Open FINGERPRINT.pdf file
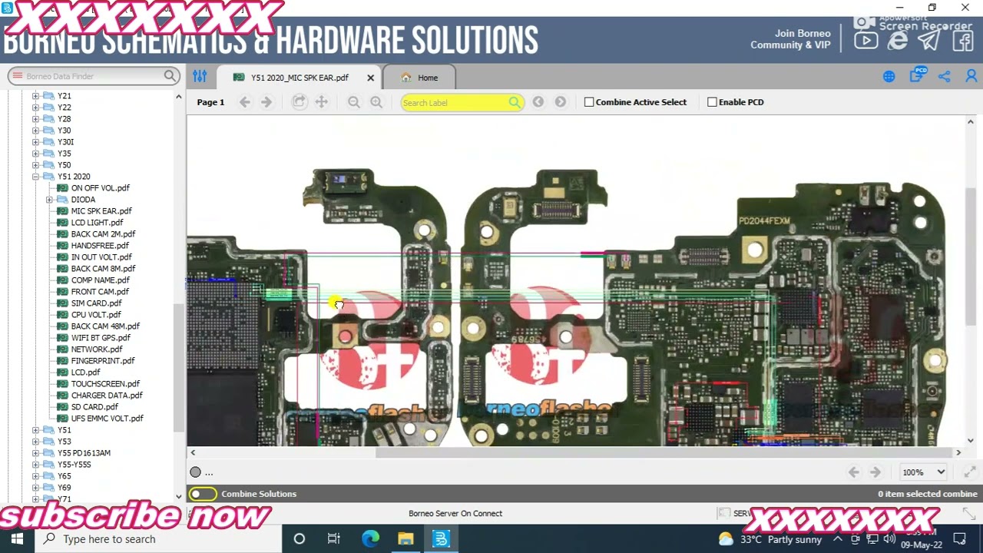This screenshot has height=553, width=983. [103, 361]
